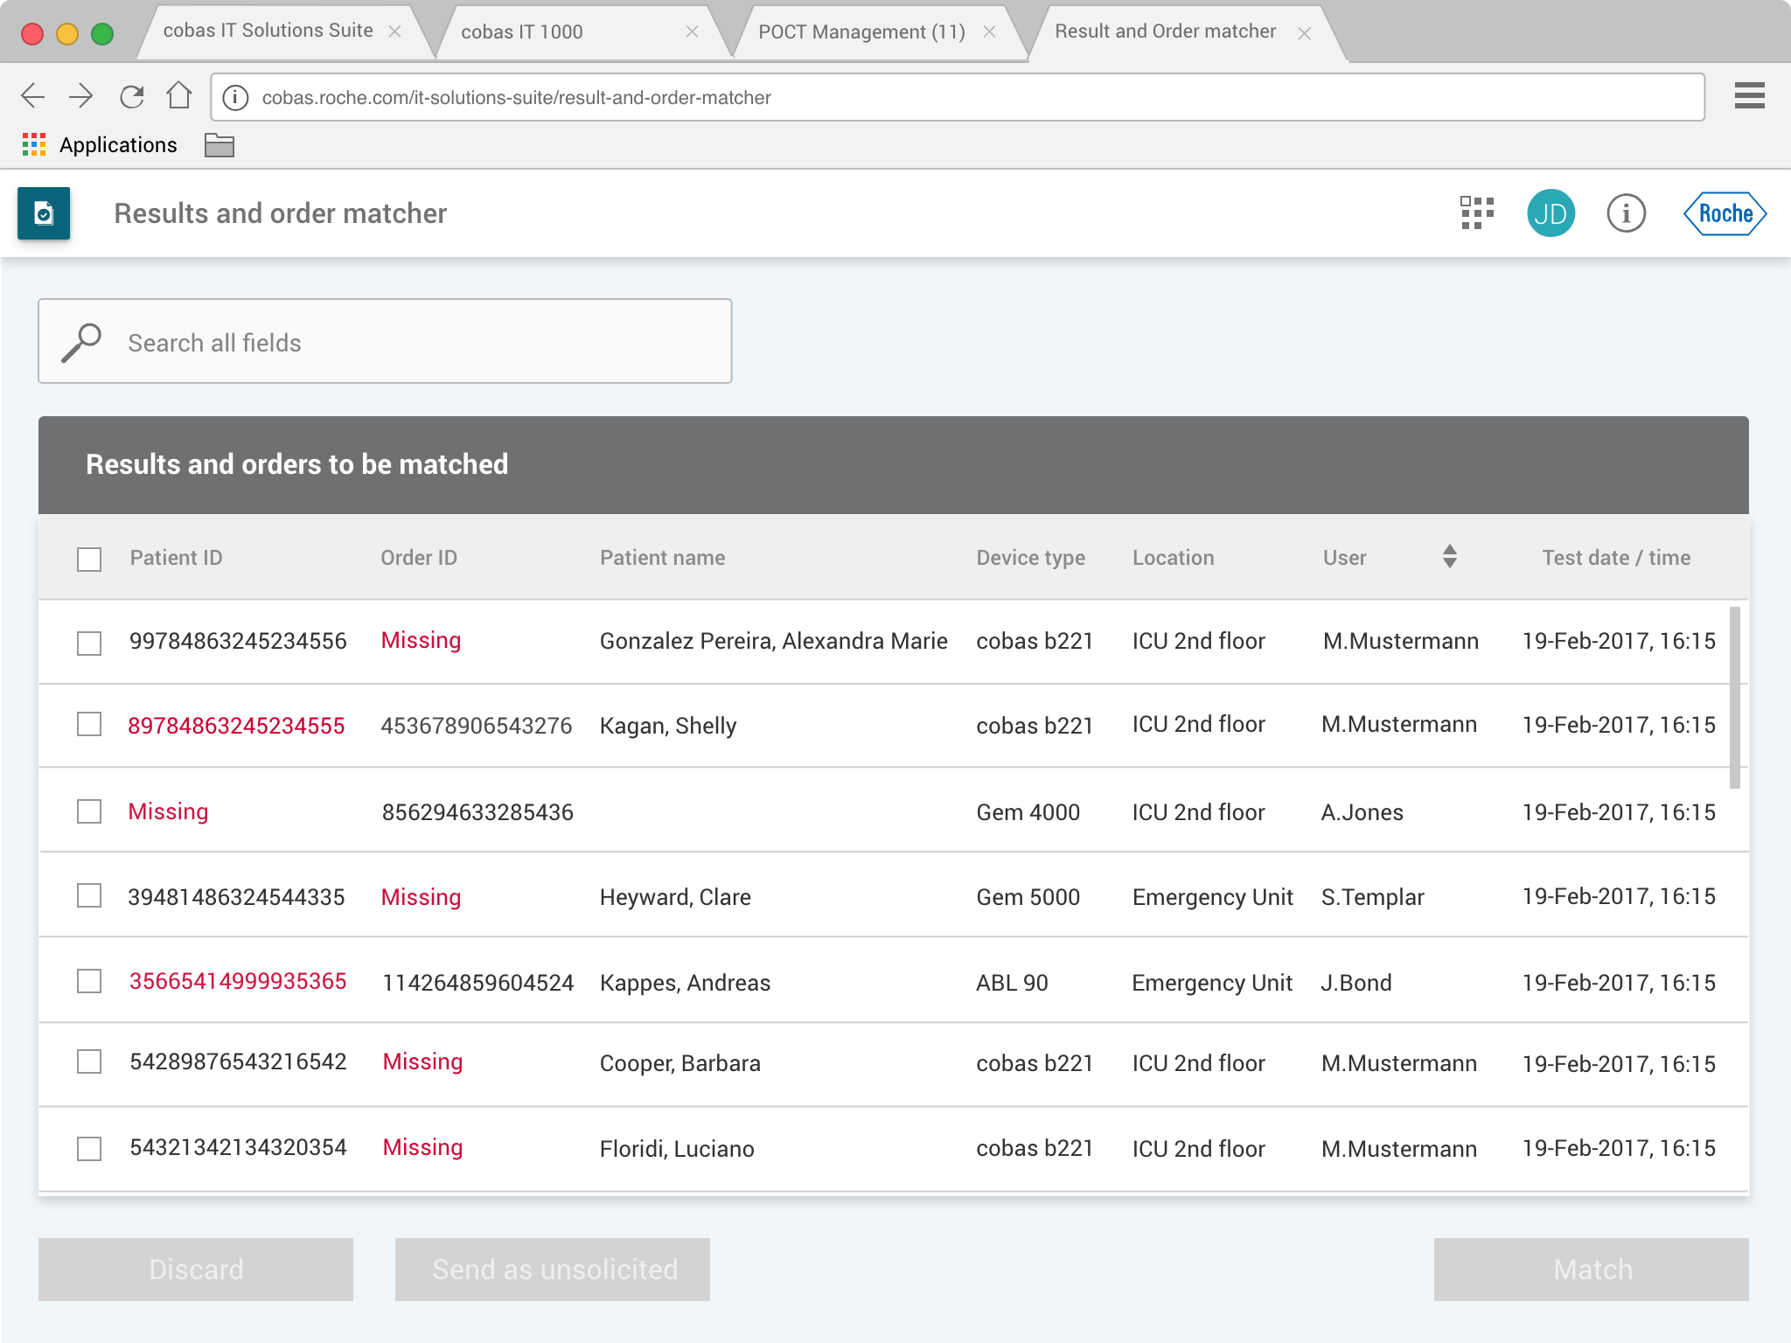Click the information icon in header
This screenshot has height=1343, width=1791.
pyautogui.click(x=1626, y=213)
